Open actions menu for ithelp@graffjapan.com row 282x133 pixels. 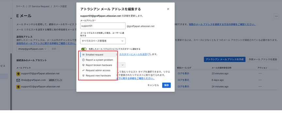pyautogui.click(x=260, y=80)
